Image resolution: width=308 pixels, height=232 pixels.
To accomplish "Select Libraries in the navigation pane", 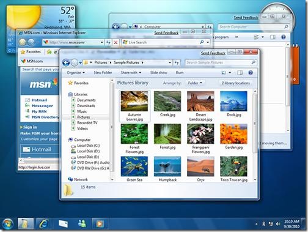I will tap(78, 94).
